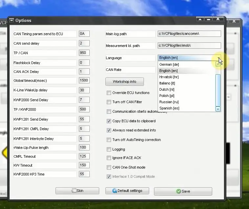Click the Global timeout(msec) value field

click(x=84, y=81)
